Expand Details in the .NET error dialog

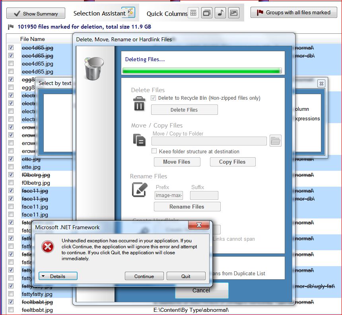click(x=58, y=276)
